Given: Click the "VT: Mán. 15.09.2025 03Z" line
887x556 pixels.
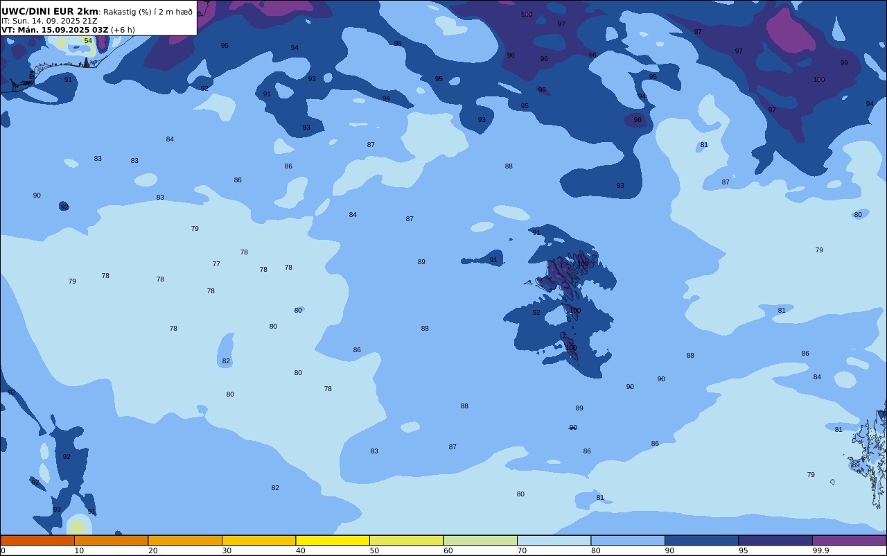Looking at the screenshot, I should click(55, 30).
